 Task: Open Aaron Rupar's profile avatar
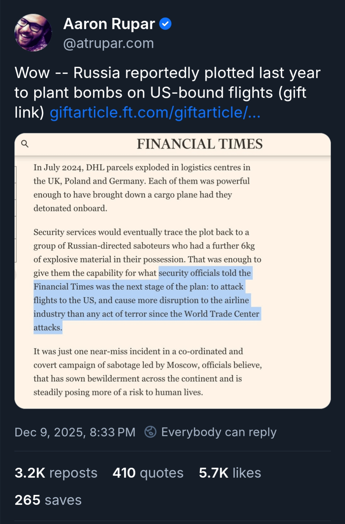33,33
